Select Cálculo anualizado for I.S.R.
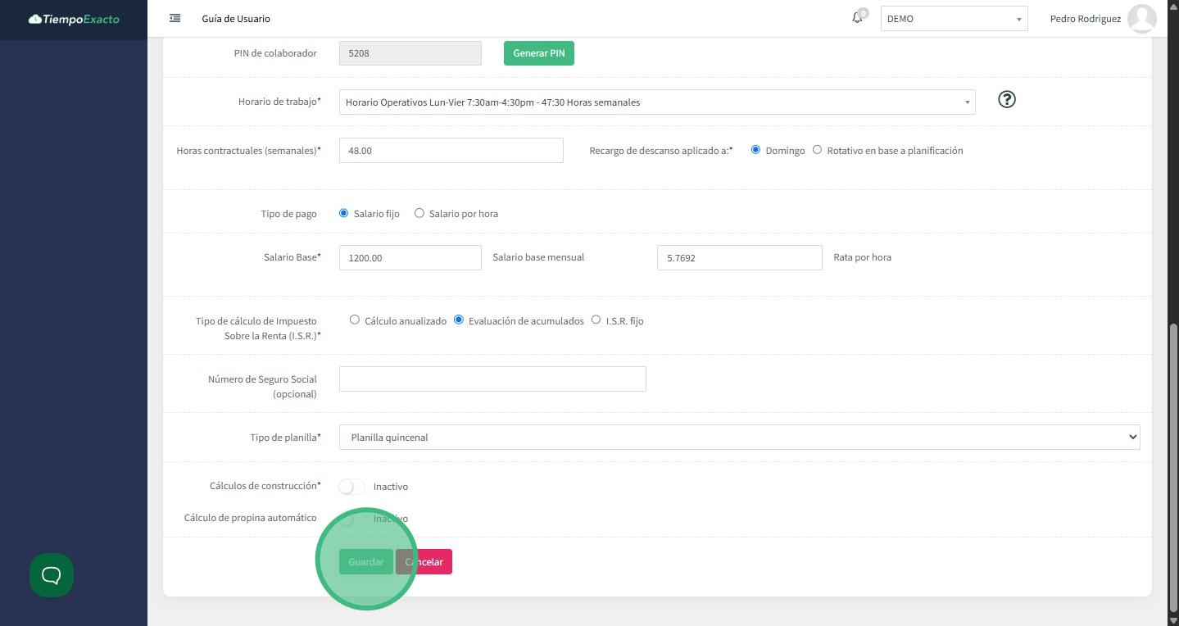Viewport: 1179px width, 626px height. click(355, 320)
